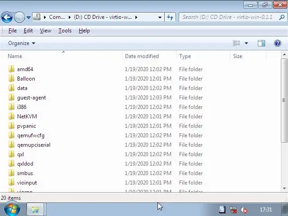Select the amd64 folder icon
288x216 pixels.
[x=11, y=69]
